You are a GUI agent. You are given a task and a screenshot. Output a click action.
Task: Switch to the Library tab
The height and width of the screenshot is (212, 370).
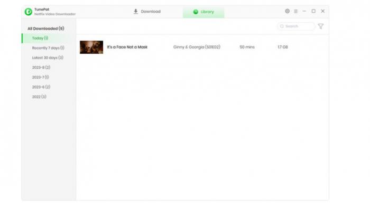(203, 12)
